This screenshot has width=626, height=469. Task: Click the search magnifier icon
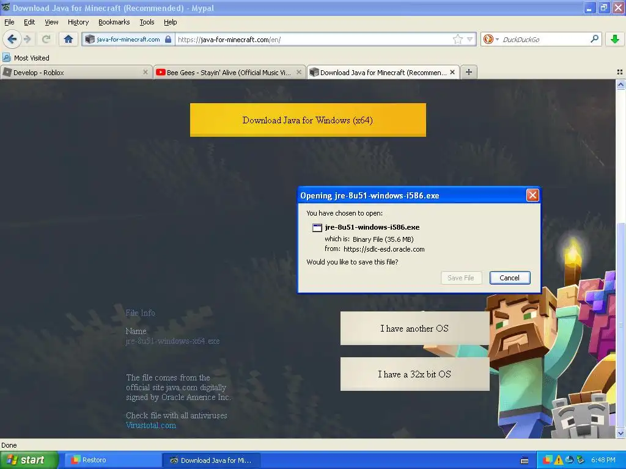point(594,39)
